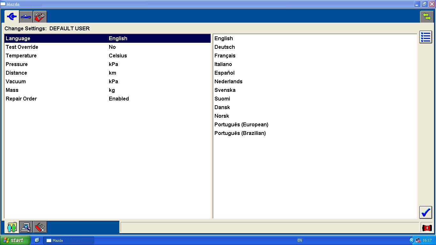Restore down the Mazda window
436x245 pixels.
[x=424, y=4]
